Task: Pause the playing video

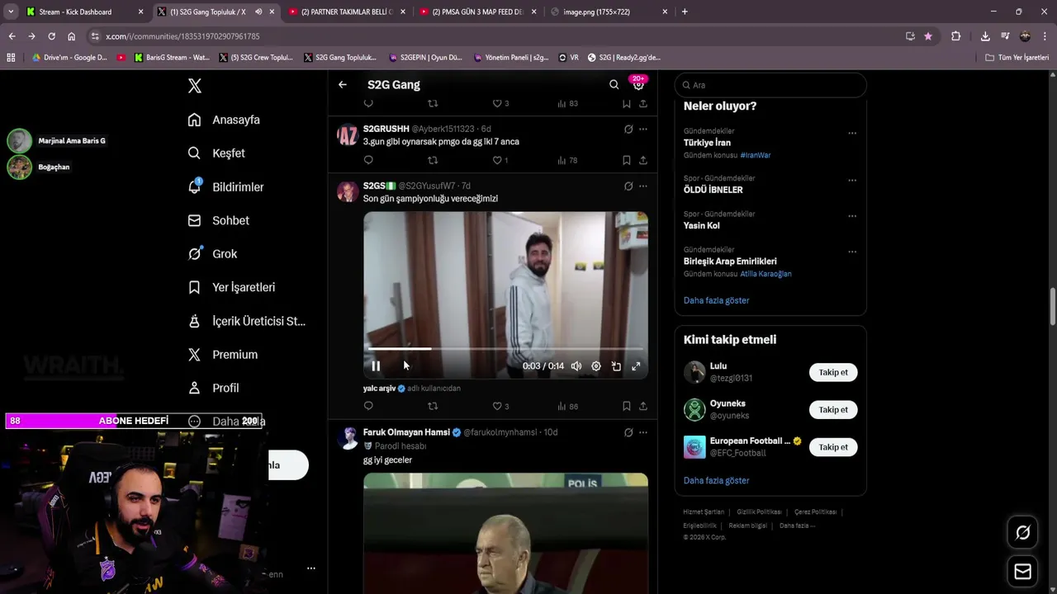Action: click(376, 366)
